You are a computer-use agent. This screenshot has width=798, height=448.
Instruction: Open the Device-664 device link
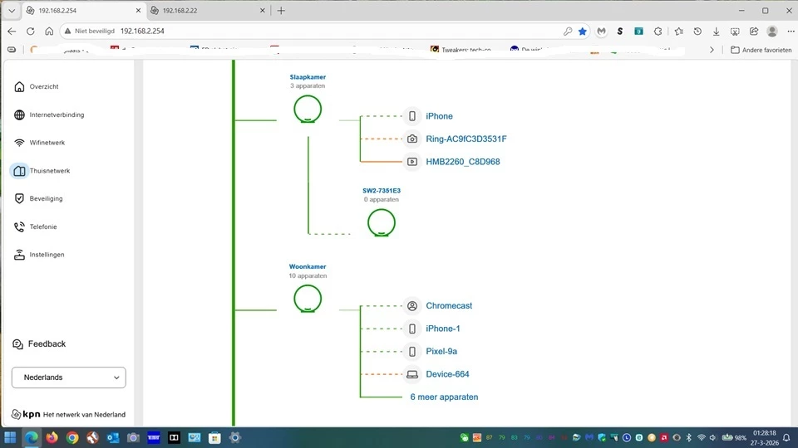pyautogui.click(x=447, y=374)
